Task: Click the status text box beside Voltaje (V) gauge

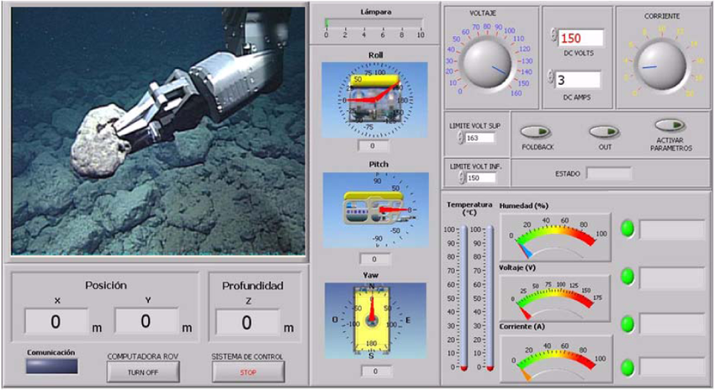Action: point(673,278)
